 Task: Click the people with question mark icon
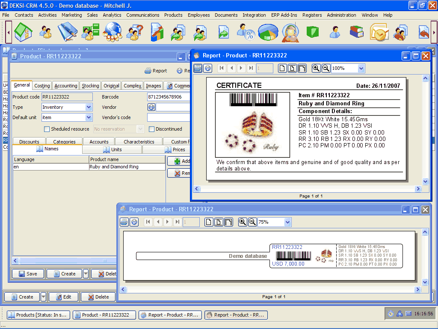tap(135, 32)
